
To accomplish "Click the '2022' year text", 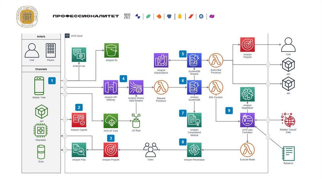I will pos(127,16).
